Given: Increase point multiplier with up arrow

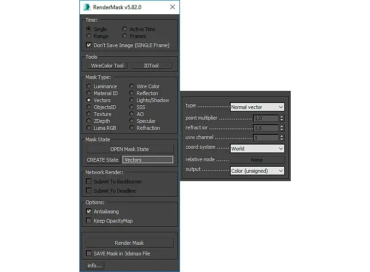Looking at the screenshot, I should click(281, 116).
